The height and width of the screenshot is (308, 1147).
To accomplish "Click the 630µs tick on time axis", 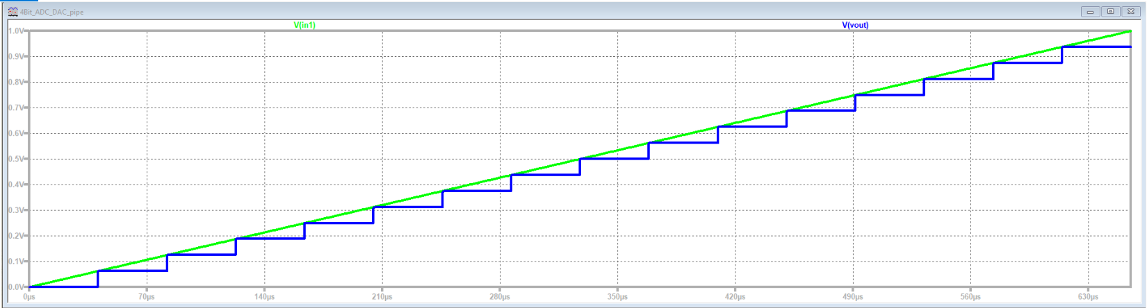I will tap(1088, 297).
